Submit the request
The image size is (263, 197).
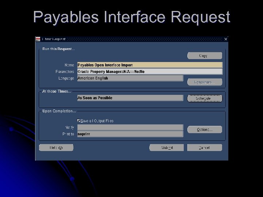click(x=167, y=148)
